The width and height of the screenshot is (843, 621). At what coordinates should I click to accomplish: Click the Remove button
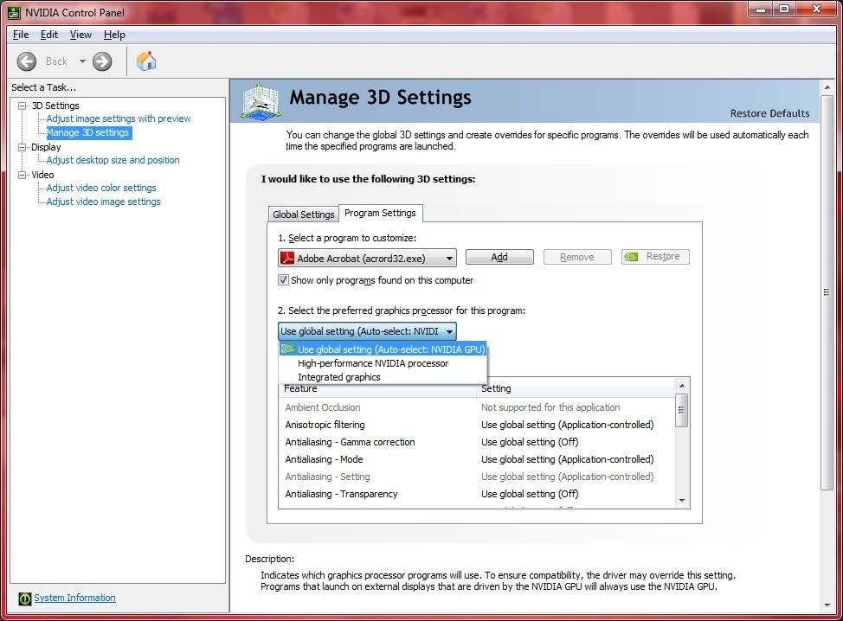(577, 257)
